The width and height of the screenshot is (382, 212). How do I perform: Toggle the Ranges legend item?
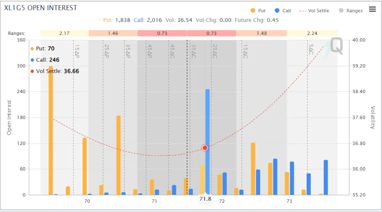pyautogui.click(x=351, y=10)
